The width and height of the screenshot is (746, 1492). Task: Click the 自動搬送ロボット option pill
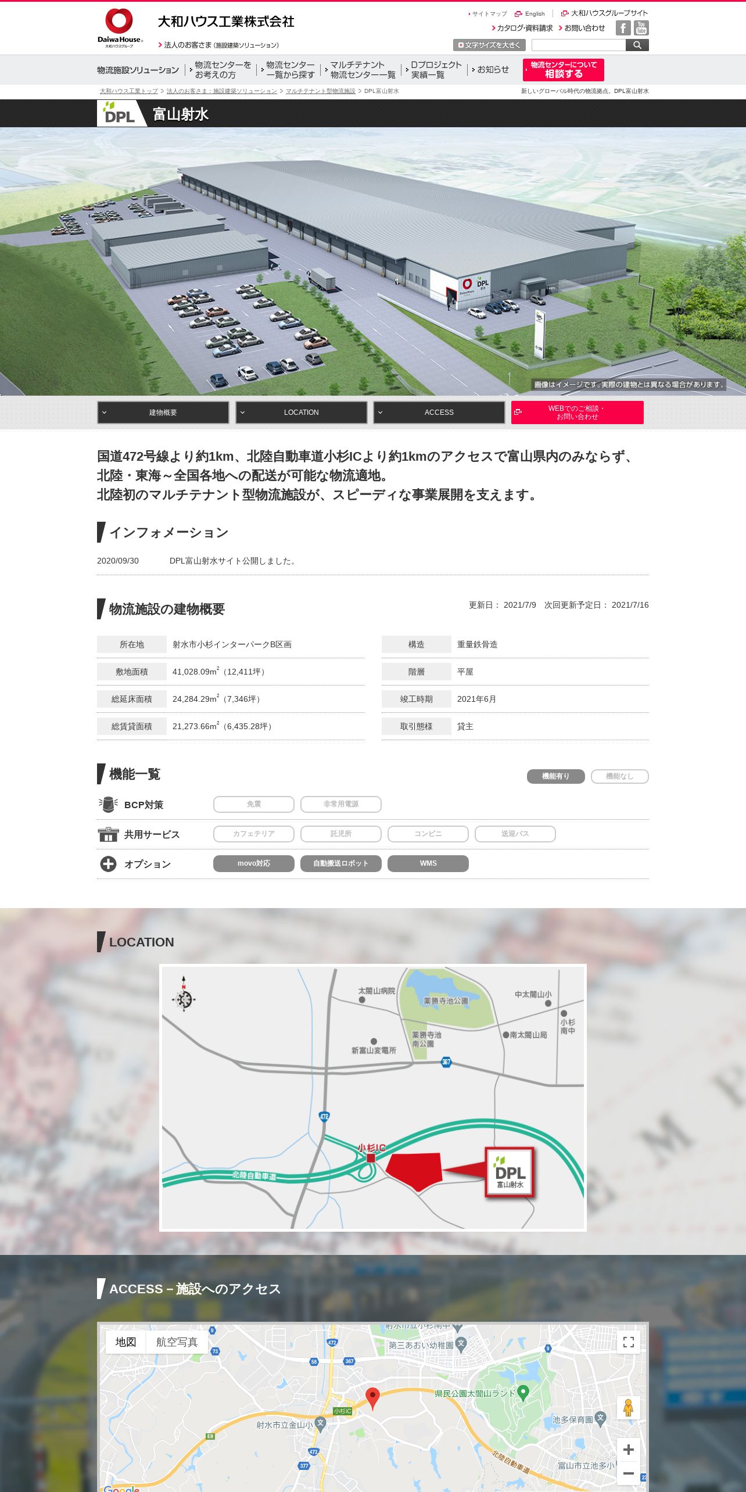point(341,863)
